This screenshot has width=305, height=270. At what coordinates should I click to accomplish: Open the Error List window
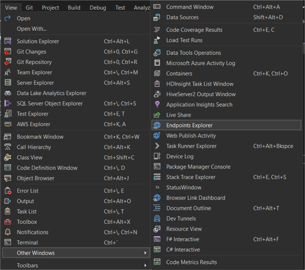pos(28,191)
